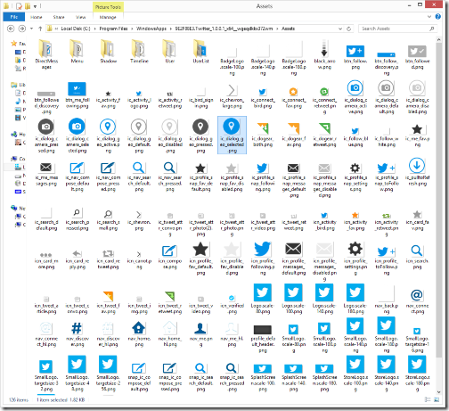The height and width of the screenshot is (411, 449).
Task: Open the File menu tab
Action: [x=14, y=17]
